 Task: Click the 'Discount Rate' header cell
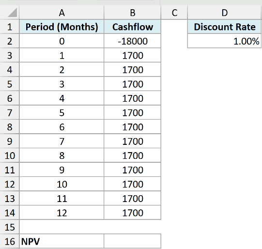(x=224, y=27)
